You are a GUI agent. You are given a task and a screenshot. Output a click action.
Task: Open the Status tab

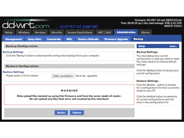[145, 32]
